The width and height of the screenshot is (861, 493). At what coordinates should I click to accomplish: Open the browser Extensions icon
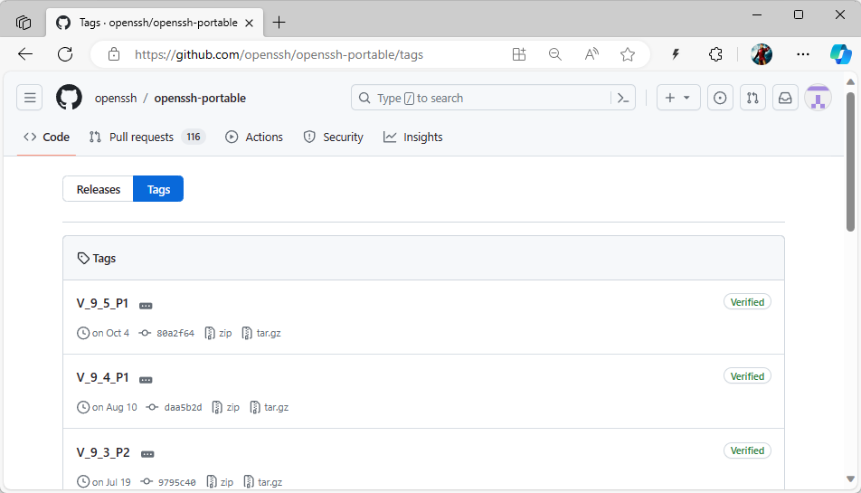(x=715, y=54)
